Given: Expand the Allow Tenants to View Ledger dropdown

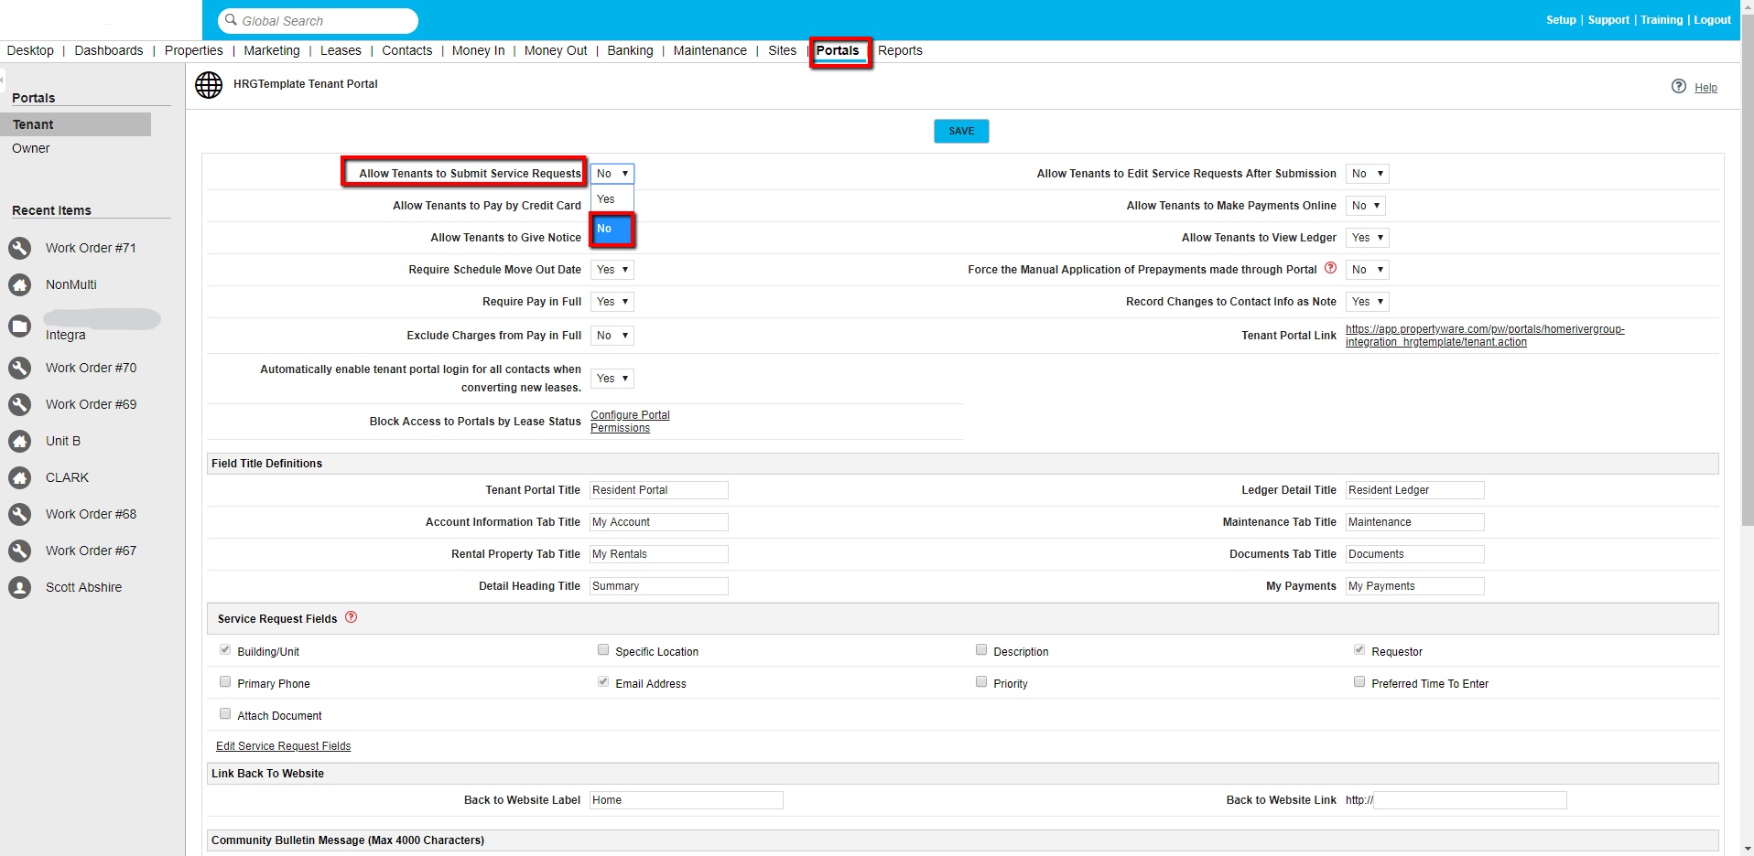Looking at the screenshot, I should tap(1368, 238).
